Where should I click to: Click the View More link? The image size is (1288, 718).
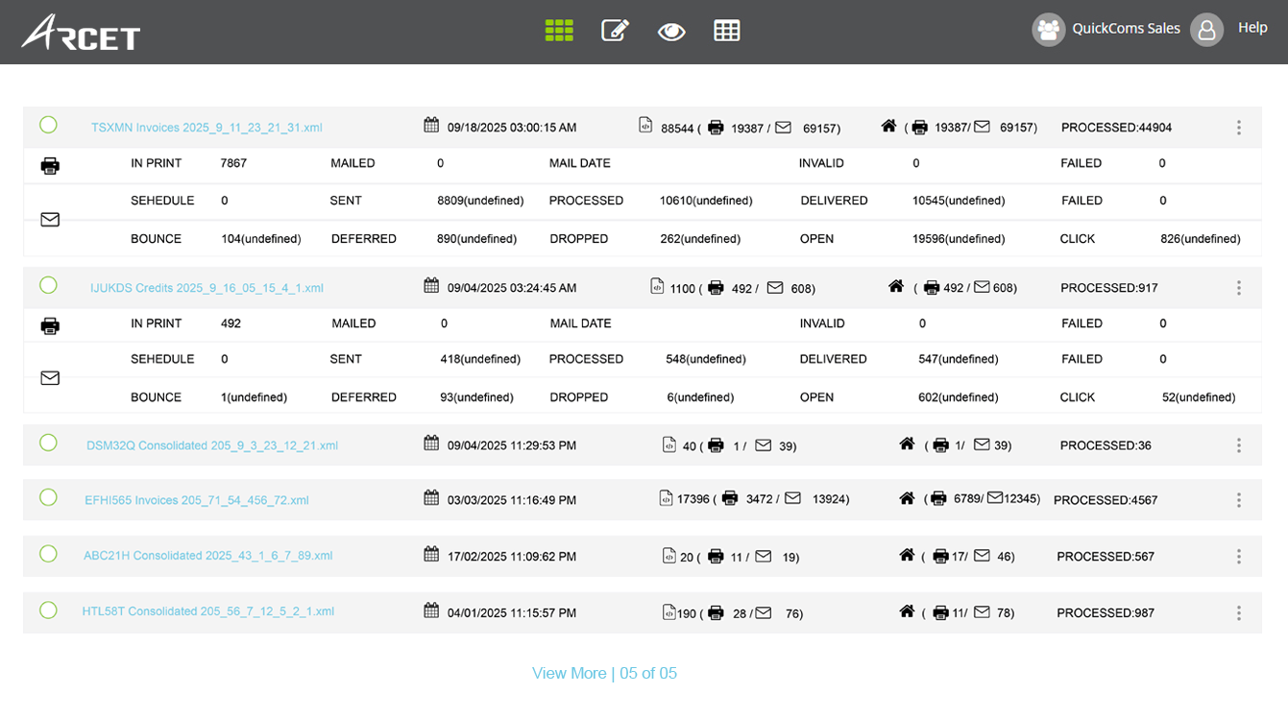tap(569, 673)
